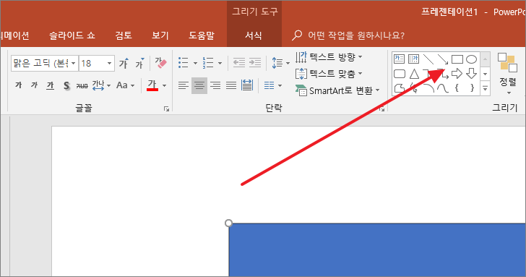The height and width of the screenshot is (277, 526).
Task: Align text right
Action: click(215, 85)
